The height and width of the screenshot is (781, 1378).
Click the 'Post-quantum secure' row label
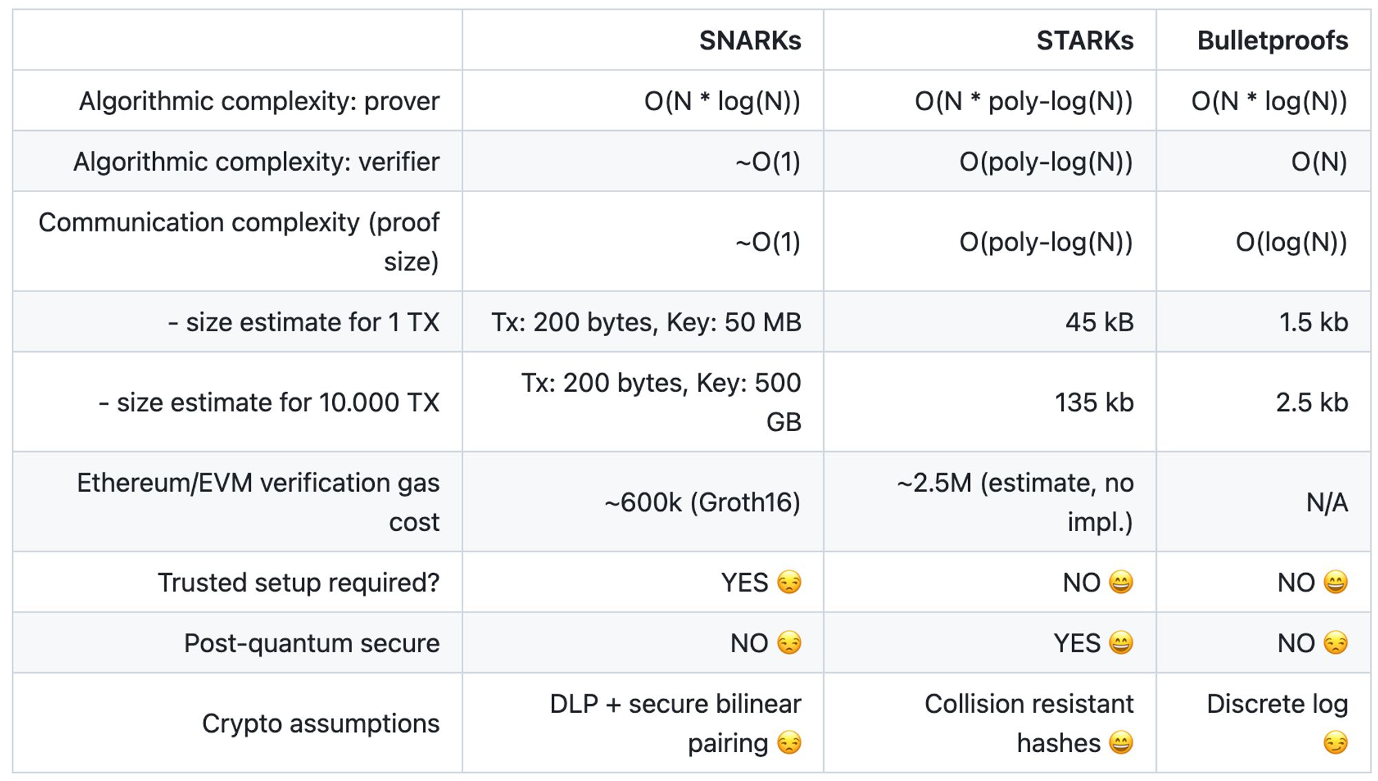point(311,643)
